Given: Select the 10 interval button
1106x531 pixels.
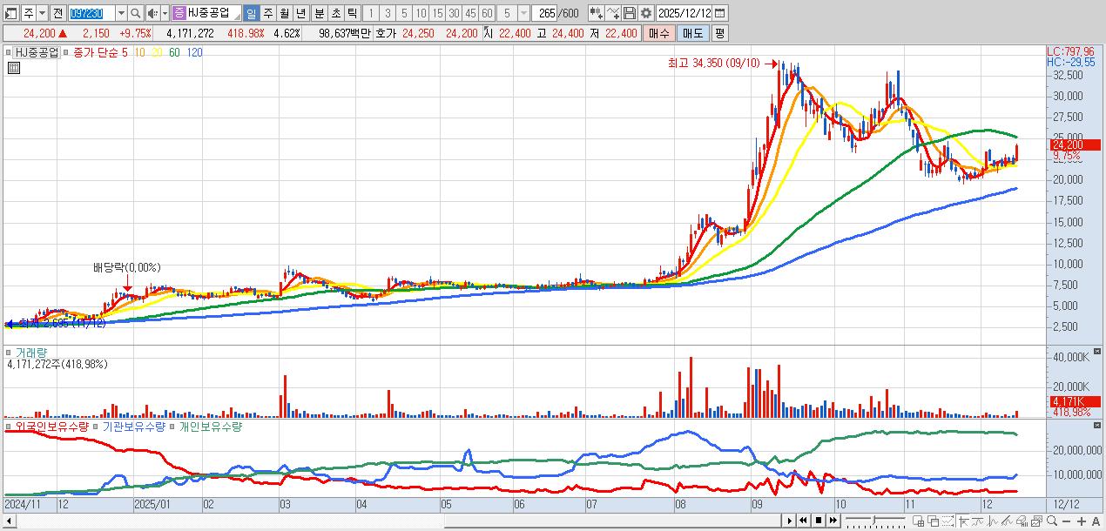Looking at the screenshot, I should (x=421, y=13).
